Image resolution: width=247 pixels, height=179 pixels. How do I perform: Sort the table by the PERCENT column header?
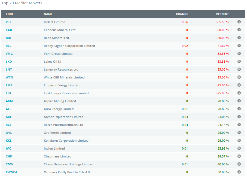pos(222,14)
